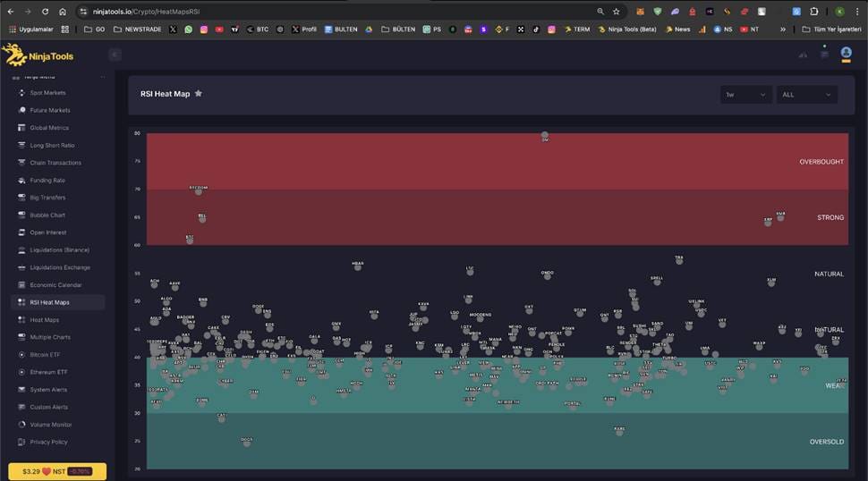This screenshot has height=481, width=868.
Task: Open the GO bookmark folder
Action: click(94, 30)
